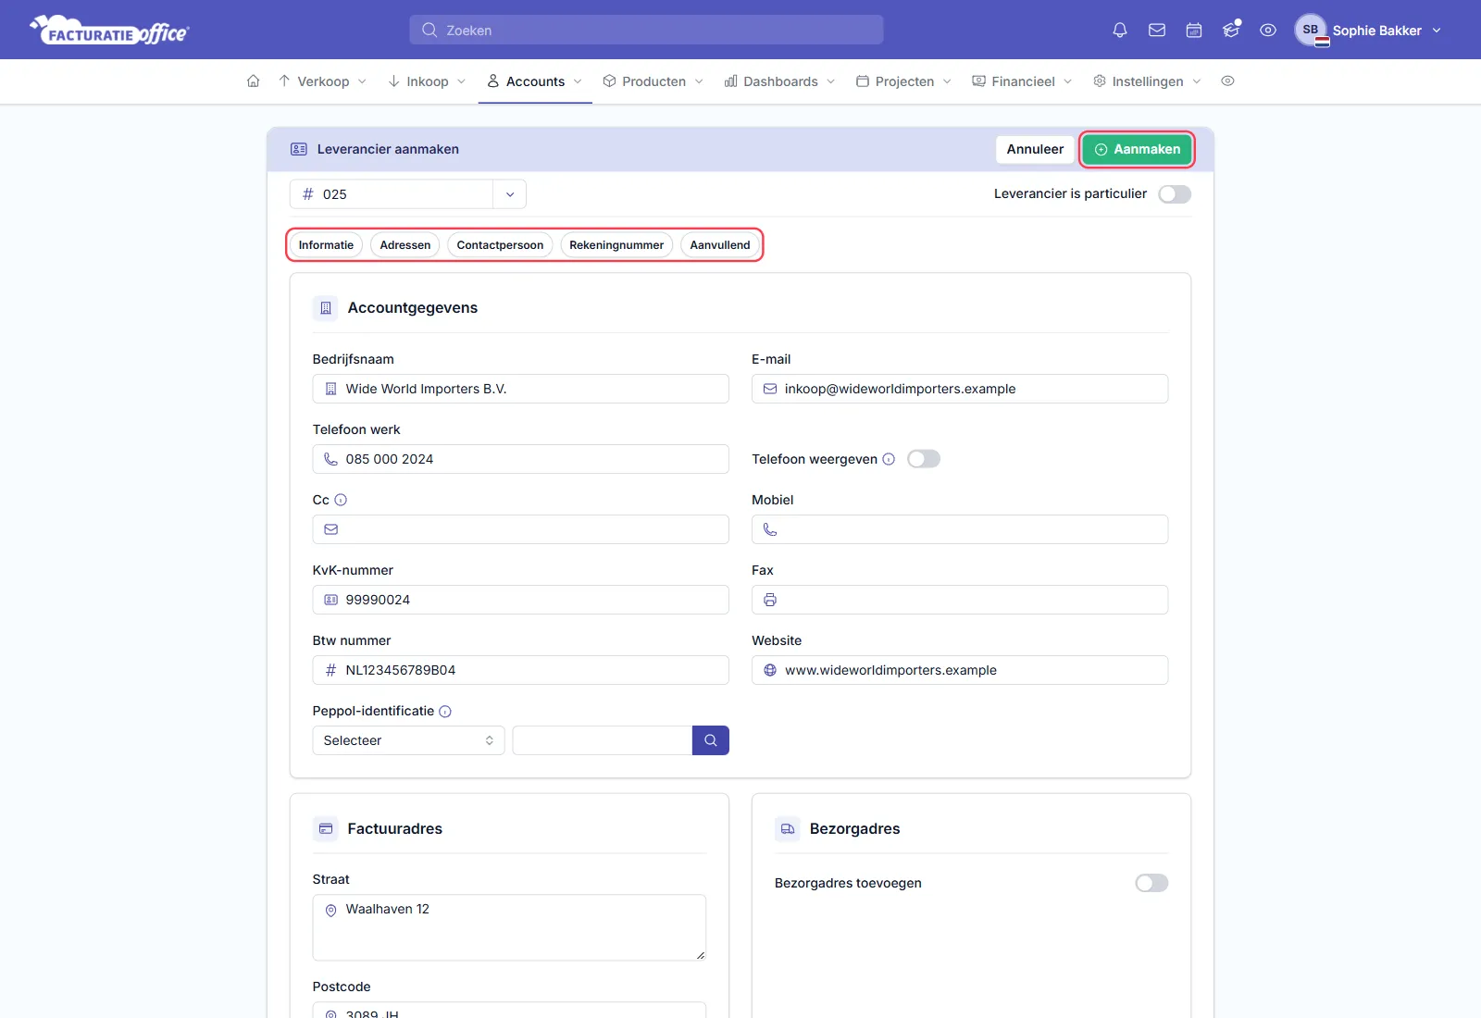Open the Projecten menu

(x=903, y=81)
